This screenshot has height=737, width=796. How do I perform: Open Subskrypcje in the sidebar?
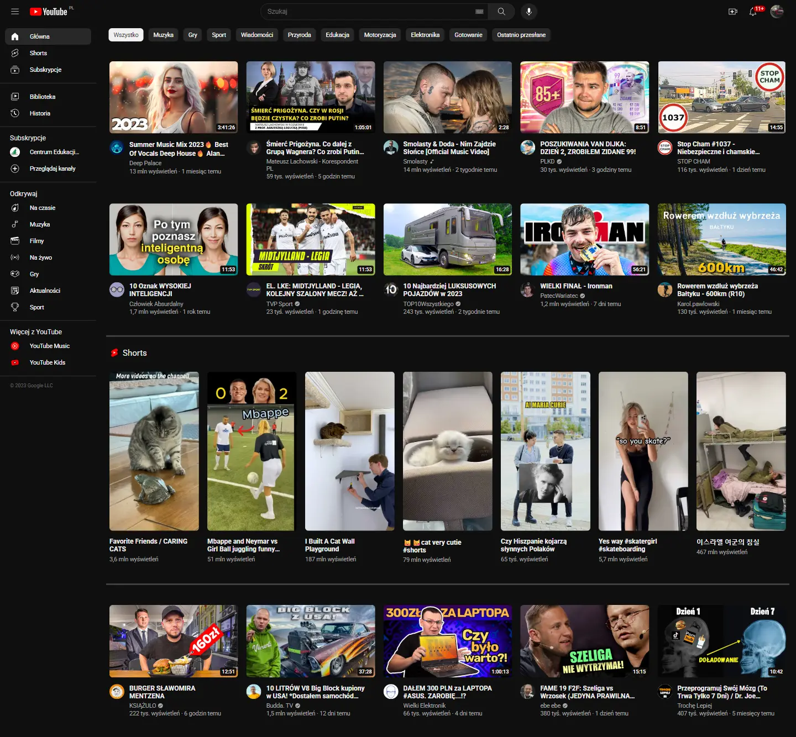(x=45, y=70)
